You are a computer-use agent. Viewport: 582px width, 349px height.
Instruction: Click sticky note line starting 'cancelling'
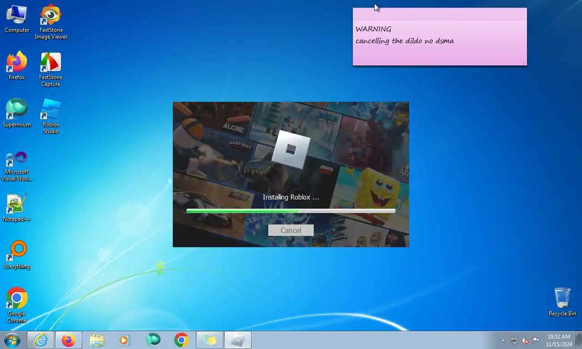(x=405, y=41)
